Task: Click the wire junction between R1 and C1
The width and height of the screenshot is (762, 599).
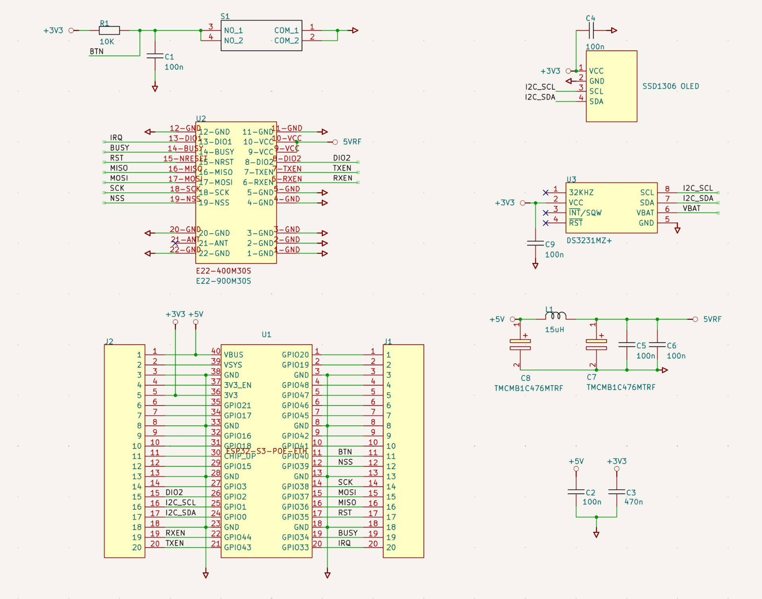Action: tap(140, 29)
